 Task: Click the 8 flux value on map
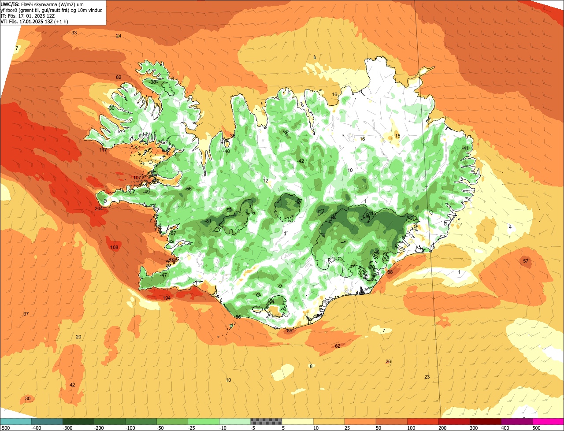pos(311,366)
